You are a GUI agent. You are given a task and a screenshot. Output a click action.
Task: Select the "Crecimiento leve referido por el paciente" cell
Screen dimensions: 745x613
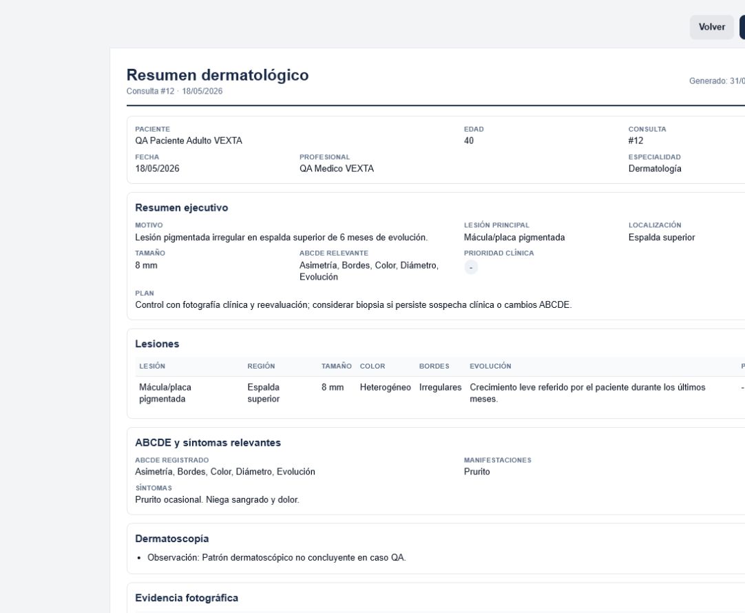pyautogui.click(x=587, y=393)
